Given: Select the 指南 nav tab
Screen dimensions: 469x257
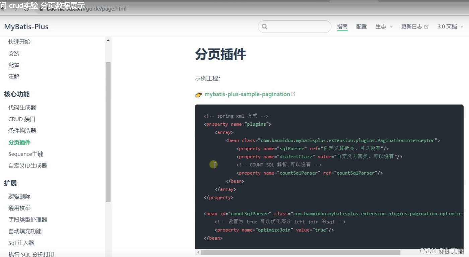Looking at the screenshot, I should [342, 26].
